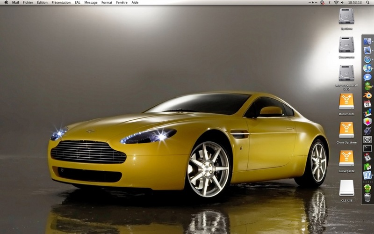This screenshot has height=234, width=374.
Task: Open the Trash in the dock
Action: [367, 197]
